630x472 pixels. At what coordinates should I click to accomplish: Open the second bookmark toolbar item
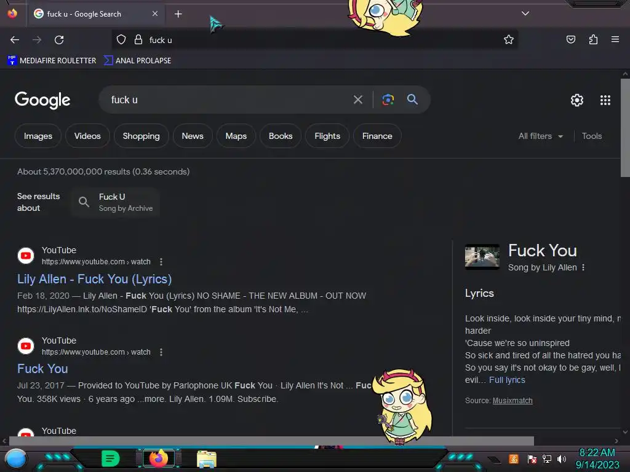click(x=137, y=61)
